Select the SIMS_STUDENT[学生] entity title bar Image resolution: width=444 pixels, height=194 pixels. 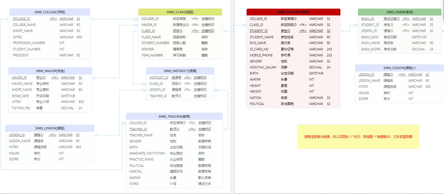coord(293,12)
